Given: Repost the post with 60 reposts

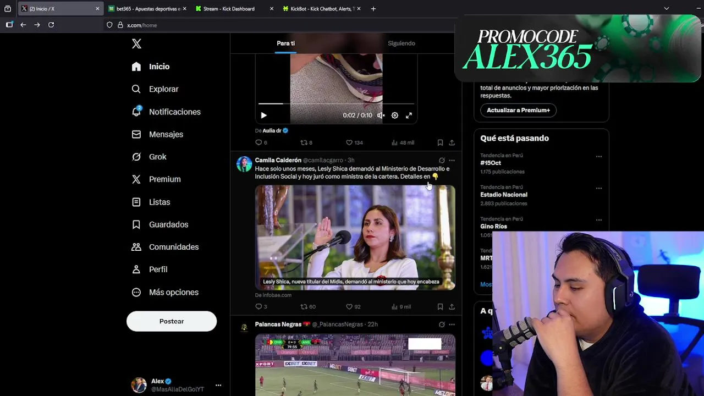Looking at the screenshot, I should (308, 306).
